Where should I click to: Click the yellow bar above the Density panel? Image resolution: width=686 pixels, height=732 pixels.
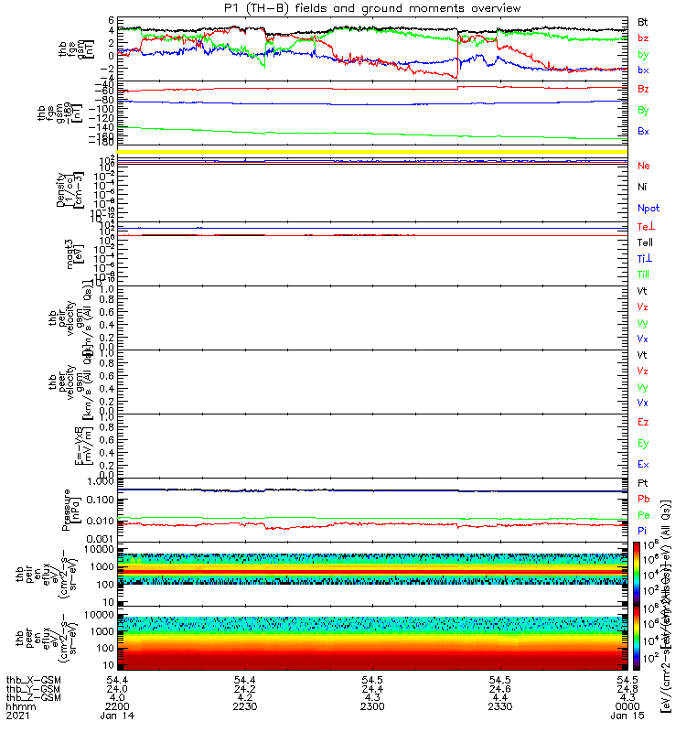coord(372,152)
